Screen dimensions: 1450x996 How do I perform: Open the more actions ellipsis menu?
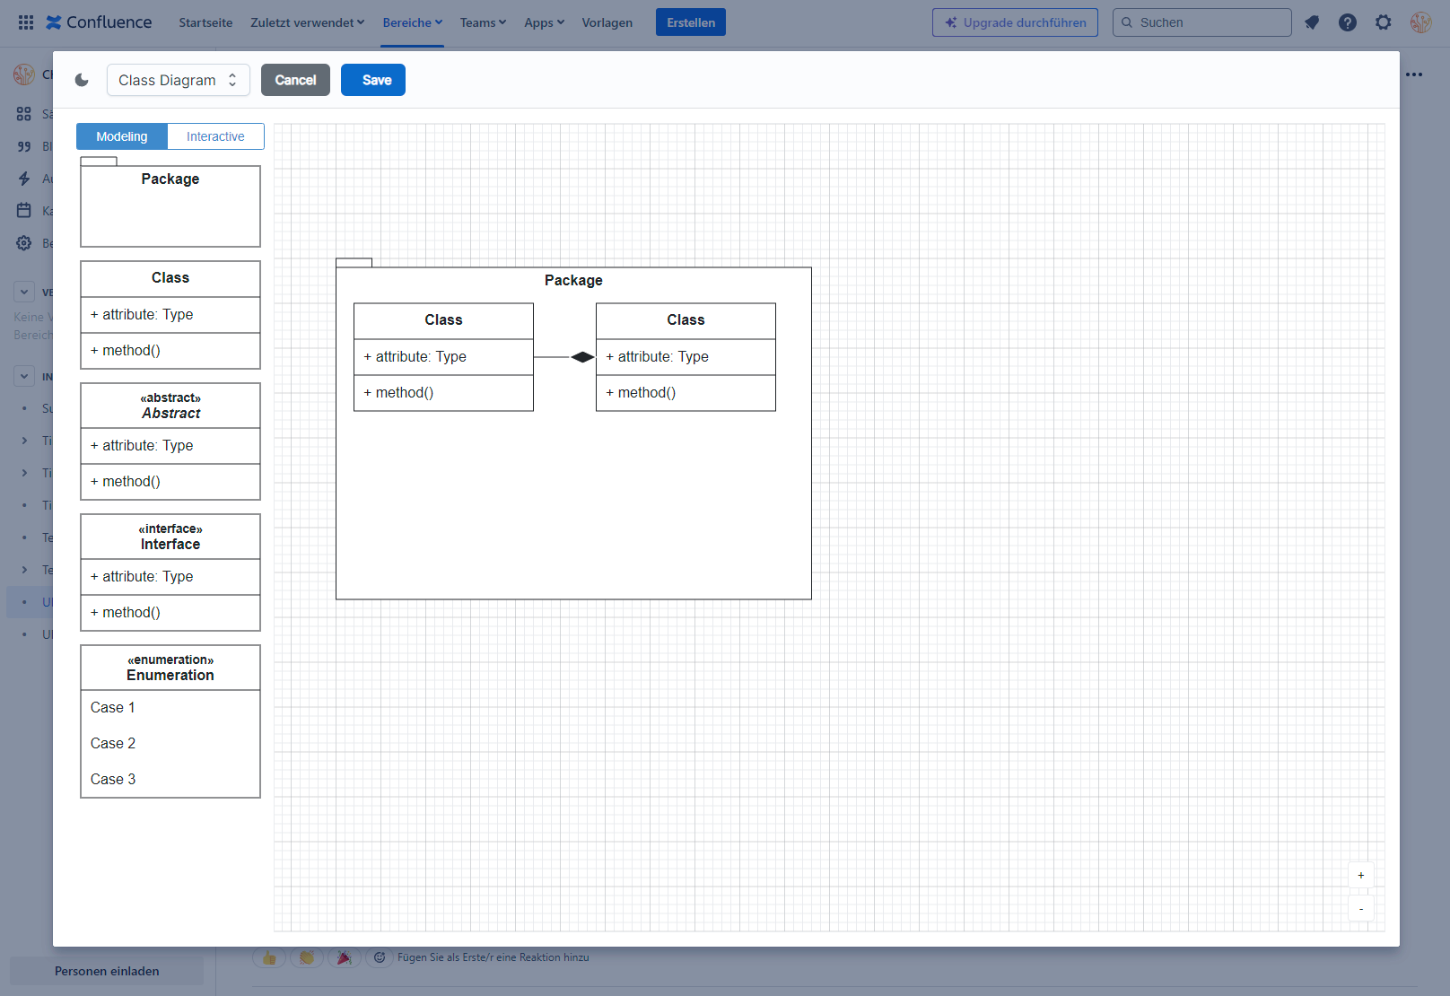pos(1414,74)
